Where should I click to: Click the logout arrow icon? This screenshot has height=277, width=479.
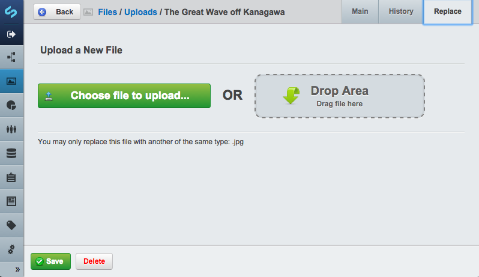click(x=11, y=34)
